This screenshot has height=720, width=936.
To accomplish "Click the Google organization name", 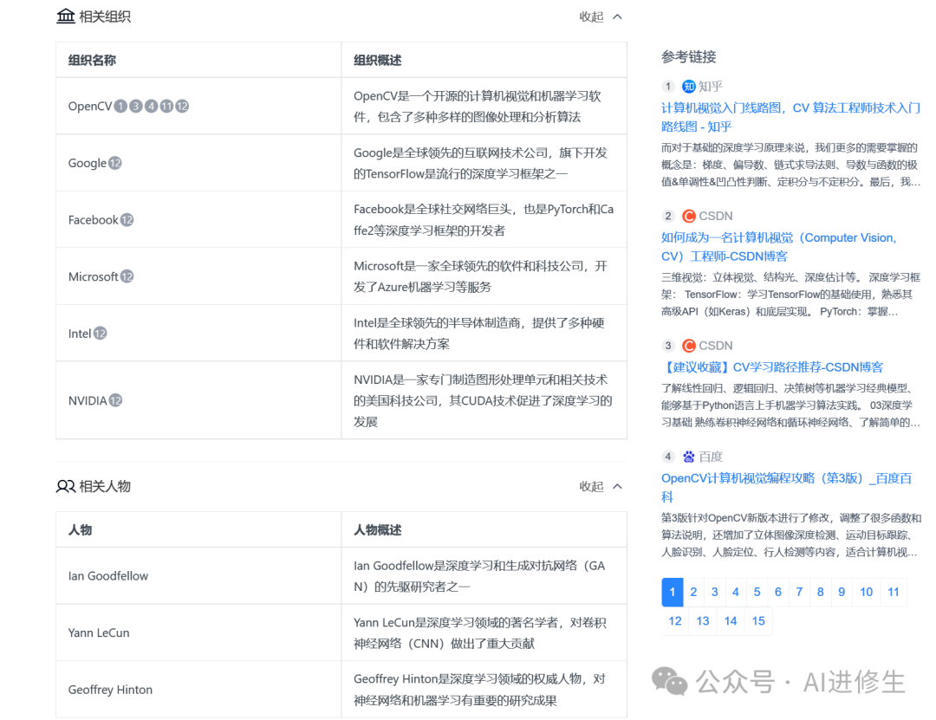I will [x=88, y=163].
